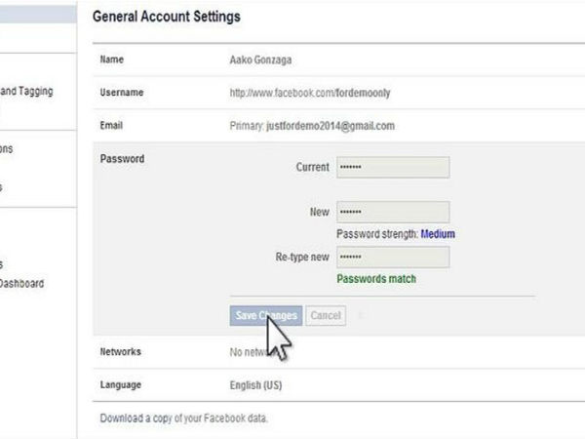Image resolution: width=585 pixels, height=439 pixels.
Task: Click the Language row label
Action: (122, 384)
